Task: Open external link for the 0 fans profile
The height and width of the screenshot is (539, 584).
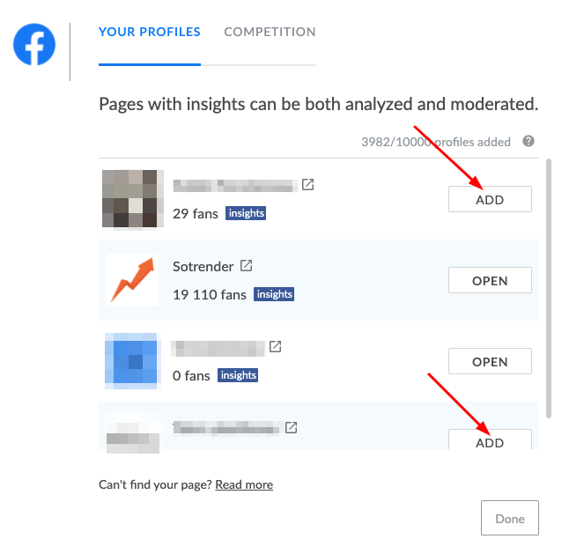Action: 275,346
